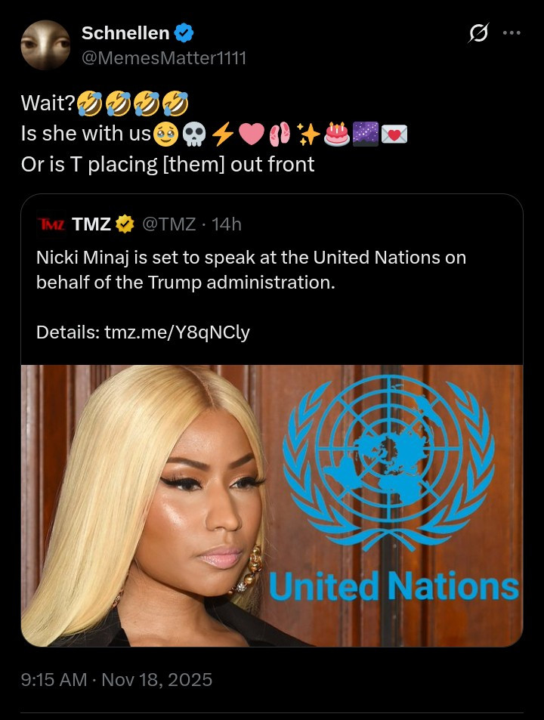This screenshot has height=720, width=544.
Task: Click the blue verified badge beside Schnellen
Action: [184, 33]
